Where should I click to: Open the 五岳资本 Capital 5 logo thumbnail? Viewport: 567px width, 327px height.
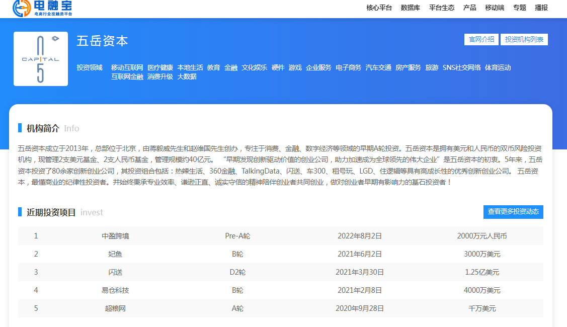click(x=41, y=59)
